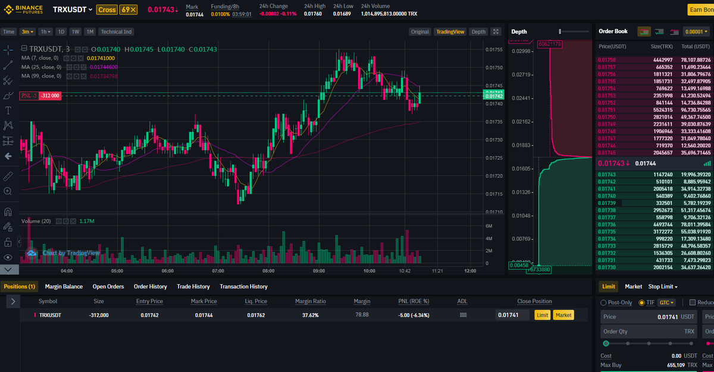Toggle lock all drawing tools icon
This screenshot has width=714, height=372.
(x=8, y=242)
